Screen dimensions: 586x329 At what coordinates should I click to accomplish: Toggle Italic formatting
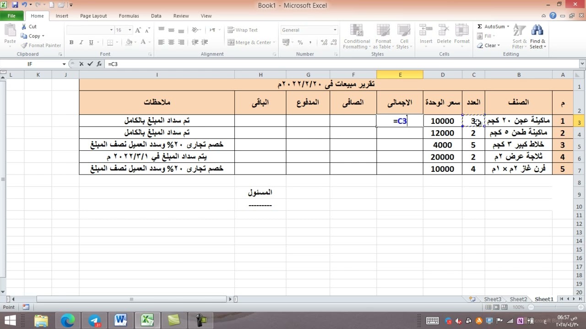tap(81, 42)
